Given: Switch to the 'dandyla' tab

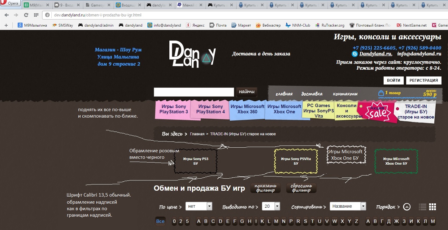Looking at the screenshot, I should click(159, 5).
